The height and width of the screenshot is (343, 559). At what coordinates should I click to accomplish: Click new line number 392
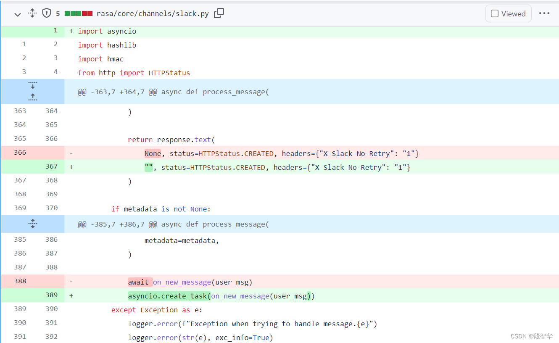[x=52, y=337]
